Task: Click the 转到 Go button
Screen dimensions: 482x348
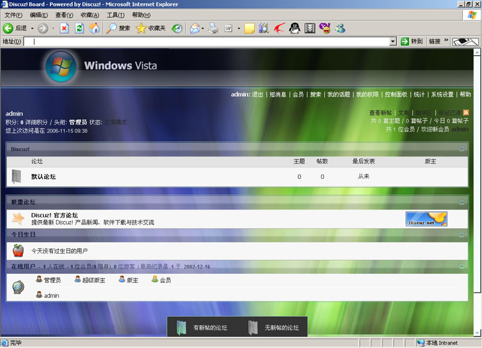Action: coord(412,41)
